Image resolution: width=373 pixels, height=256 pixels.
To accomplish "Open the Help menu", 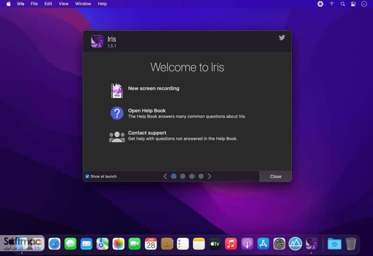I will [x=102, y=4].
